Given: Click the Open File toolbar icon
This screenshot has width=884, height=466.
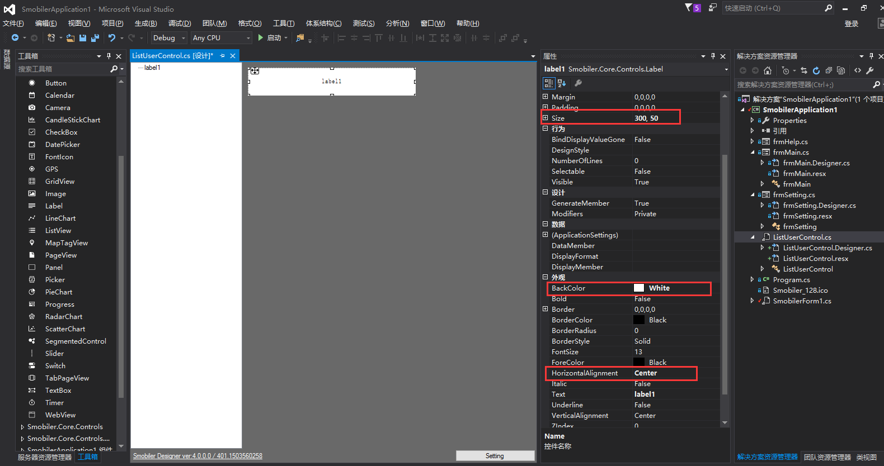Looking at the screenshot, I should (x=70, y=38).
